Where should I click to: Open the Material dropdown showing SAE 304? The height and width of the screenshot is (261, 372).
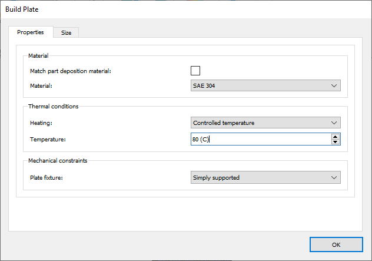click(x=265, y=86)
